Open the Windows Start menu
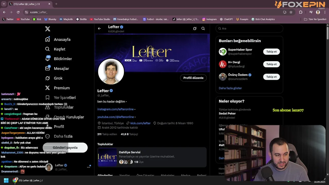 [6, 180]
